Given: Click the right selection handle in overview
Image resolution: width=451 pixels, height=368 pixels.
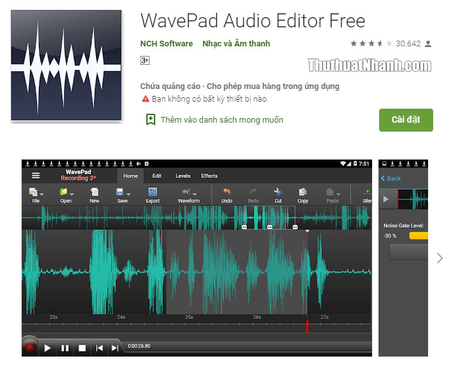Looking at the screenshot, I should tap(295, 227).
